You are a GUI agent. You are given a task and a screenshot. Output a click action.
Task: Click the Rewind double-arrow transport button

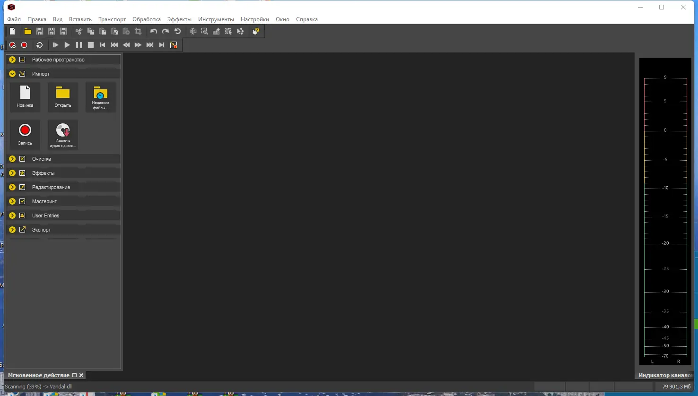(126, 45)
